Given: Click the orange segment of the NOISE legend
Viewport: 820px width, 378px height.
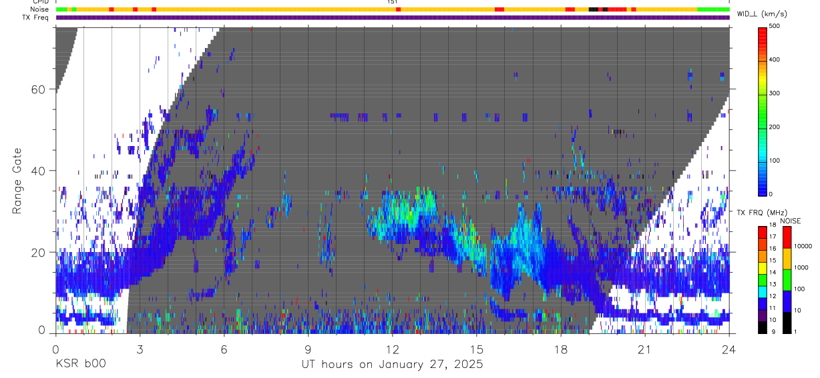Looking at the screenshot, I should coord(787,259).
